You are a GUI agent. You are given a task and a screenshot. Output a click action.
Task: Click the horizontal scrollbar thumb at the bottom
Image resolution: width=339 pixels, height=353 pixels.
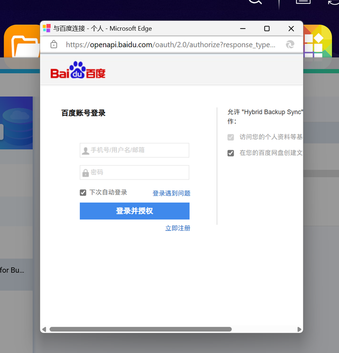click(141, 329)
